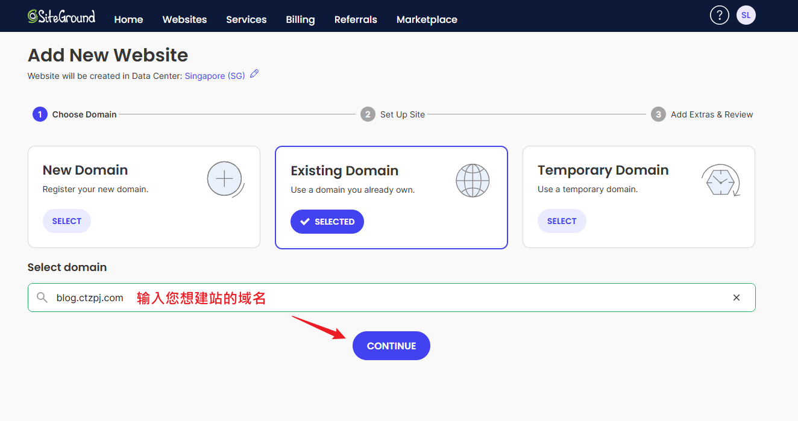This screenshot has height=421, width=798.
Task: Click step 3 Add Extras & Review
Action: tap(702, 114)
